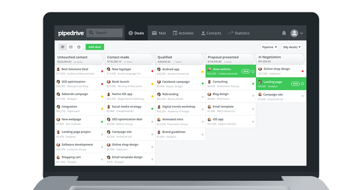Switch to pipeline view icon
Image resolution: width=362 pixels, height=190 pixels.
pos(63,47)
